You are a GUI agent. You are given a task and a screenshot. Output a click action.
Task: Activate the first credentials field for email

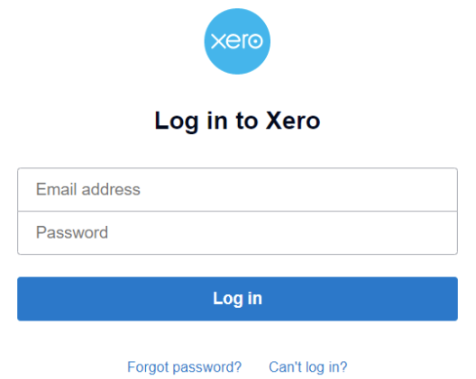(237, 189)
